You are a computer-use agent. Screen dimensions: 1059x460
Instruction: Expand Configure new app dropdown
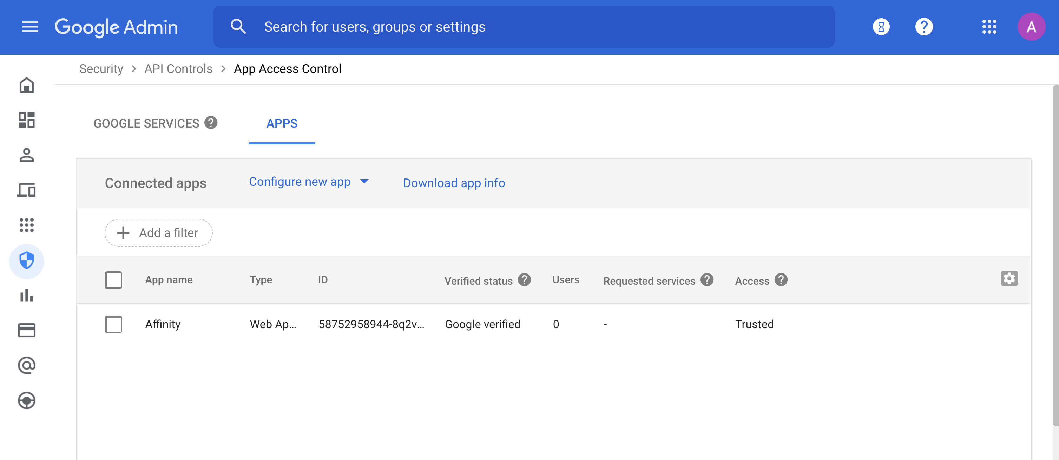click(309, 182)
